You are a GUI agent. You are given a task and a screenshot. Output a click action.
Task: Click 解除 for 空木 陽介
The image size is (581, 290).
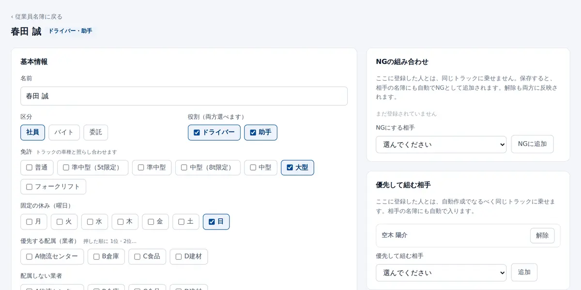pyautogui.click(x=542, y=235)
